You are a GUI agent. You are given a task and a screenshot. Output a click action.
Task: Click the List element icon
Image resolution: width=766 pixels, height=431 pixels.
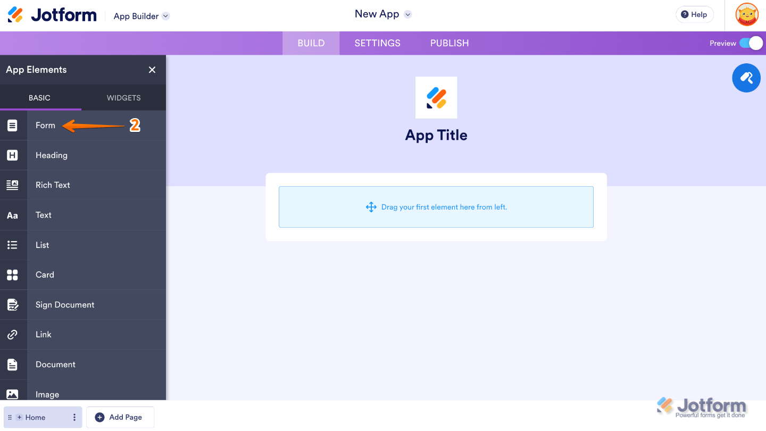pos(13,245)
